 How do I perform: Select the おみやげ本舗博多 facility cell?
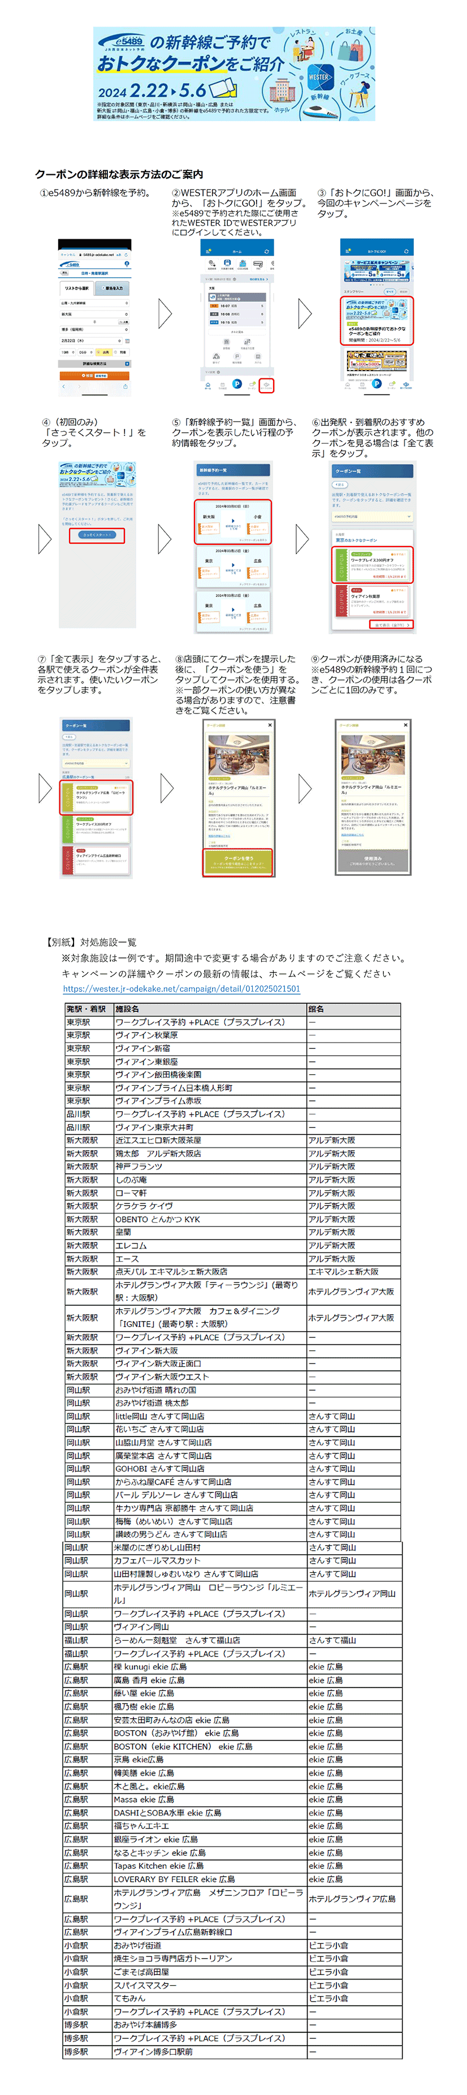(210, 2025)
